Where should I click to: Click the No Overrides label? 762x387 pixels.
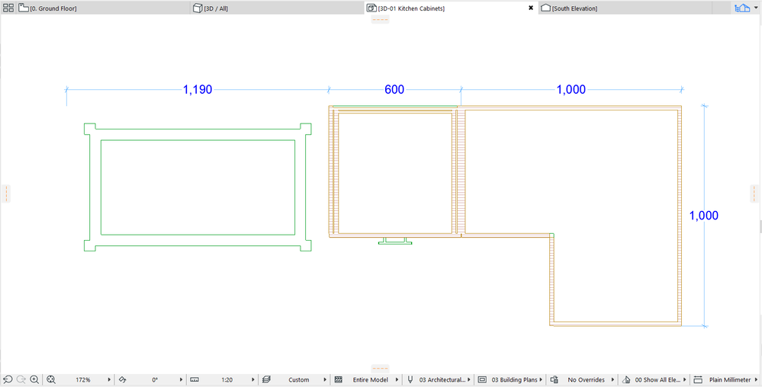point(586,379)
